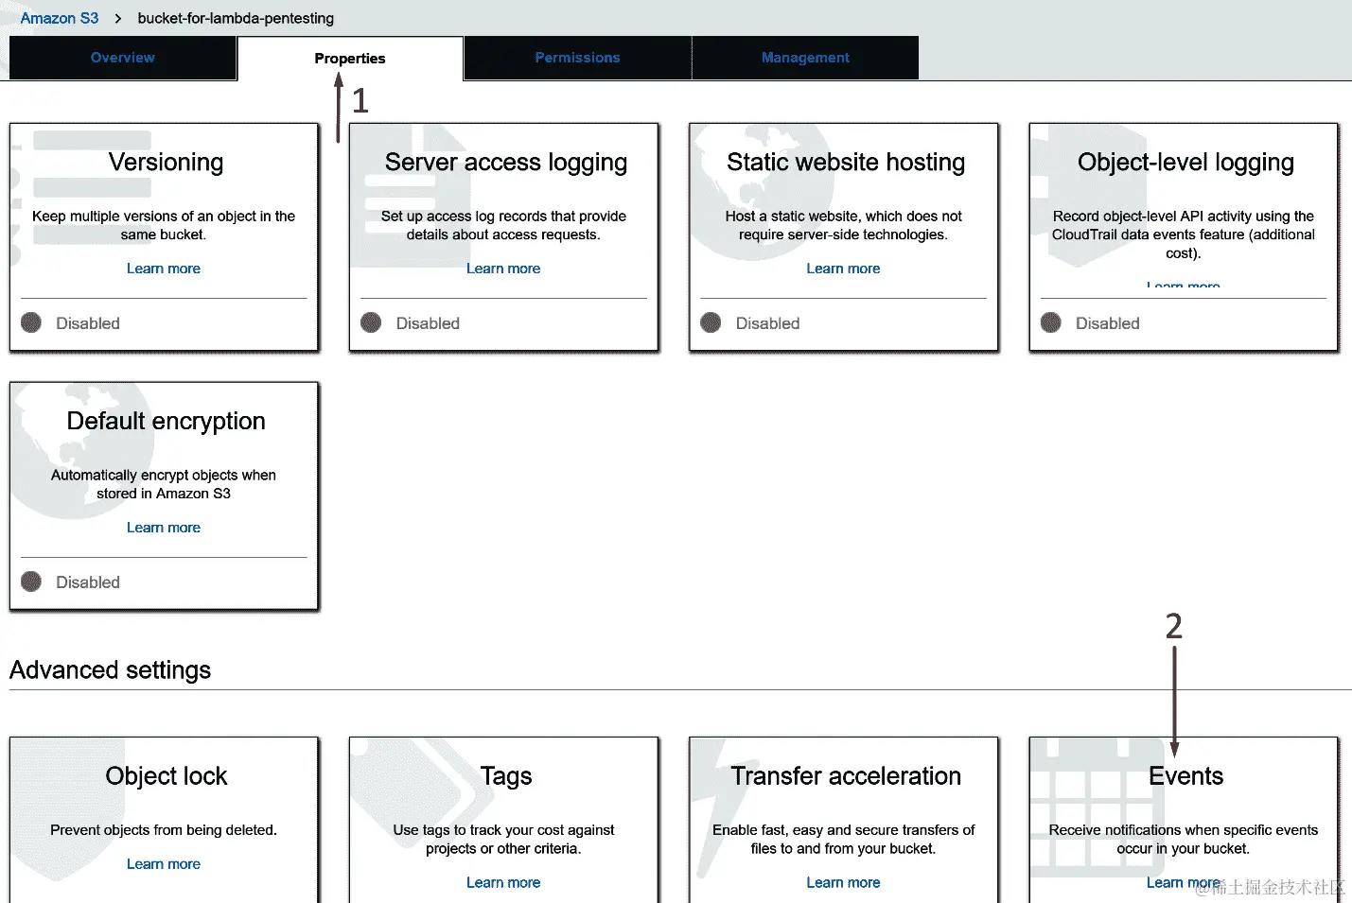
Task: Go to Amazon S3 breadcrumb link
Action: point(60,18)
